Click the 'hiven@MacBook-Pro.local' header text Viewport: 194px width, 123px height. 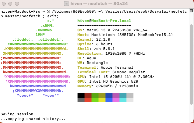(104, 21)
